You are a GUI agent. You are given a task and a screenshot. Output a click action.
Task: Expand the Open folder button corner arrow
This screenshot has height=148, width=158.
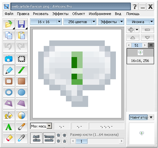click(x=14, y=28)
